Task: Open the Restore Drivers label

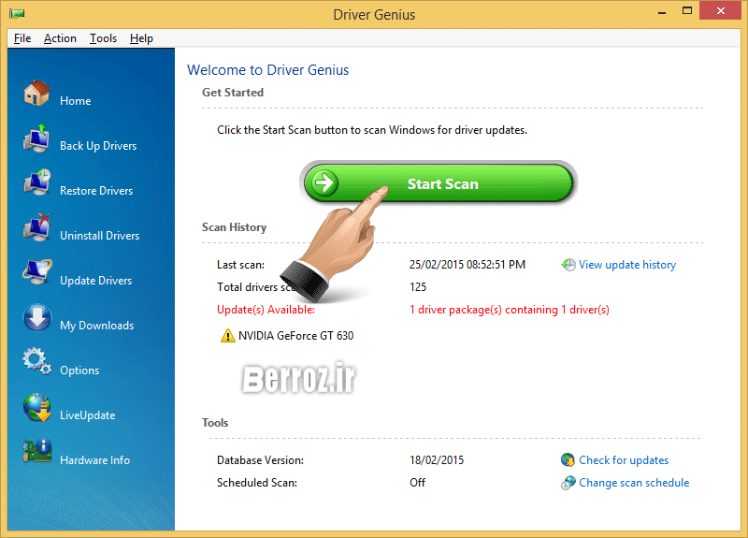Action: tap(96, 191)
